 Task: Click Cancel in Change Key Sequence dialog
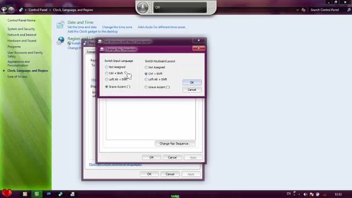(x=192, y=90)
